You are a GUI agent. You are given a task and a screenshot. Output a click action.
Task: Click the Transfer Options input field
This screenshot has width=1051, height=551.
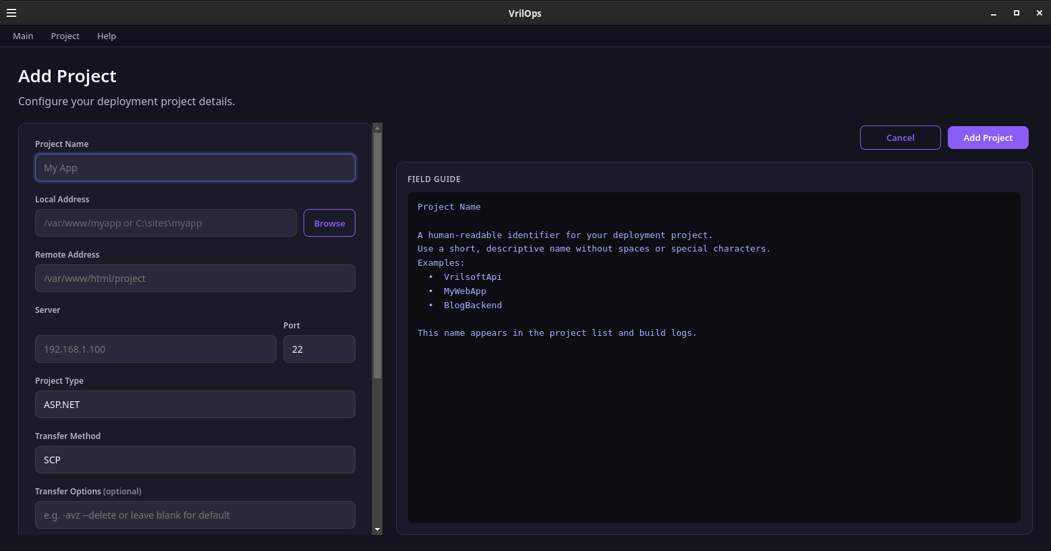195,515
